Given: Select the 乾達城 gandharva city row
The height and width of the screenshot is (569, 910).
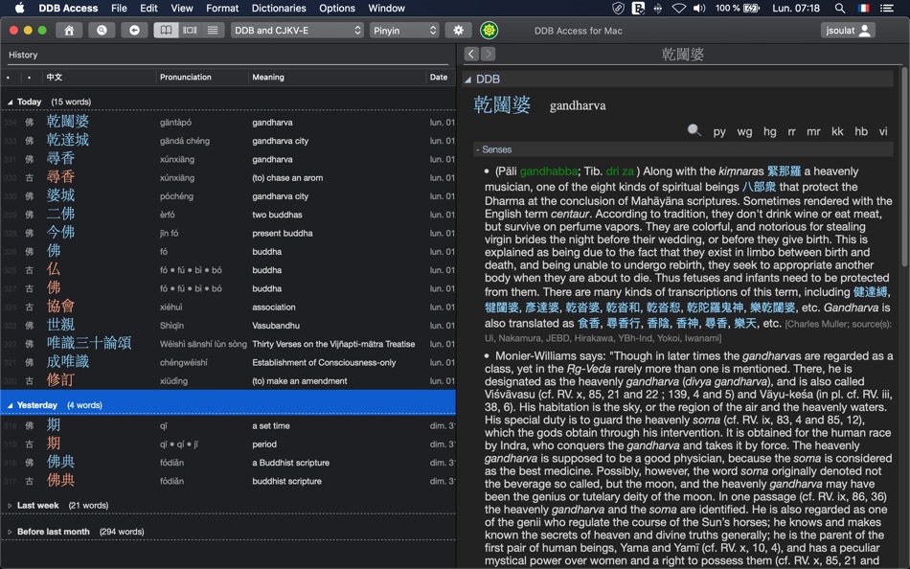Looking at the screenshot, I should [x=229, y=141].
